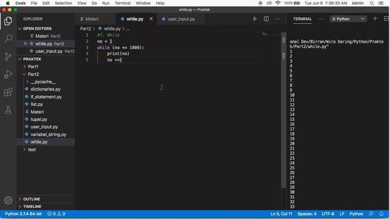The height and width of the screenshot is (219, 390).
Task: Close the while.py editor tab
Action: point(151,19)
